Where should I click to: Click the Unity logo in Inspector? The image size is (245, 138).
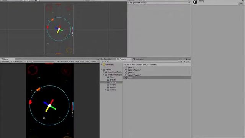point(195,2)
